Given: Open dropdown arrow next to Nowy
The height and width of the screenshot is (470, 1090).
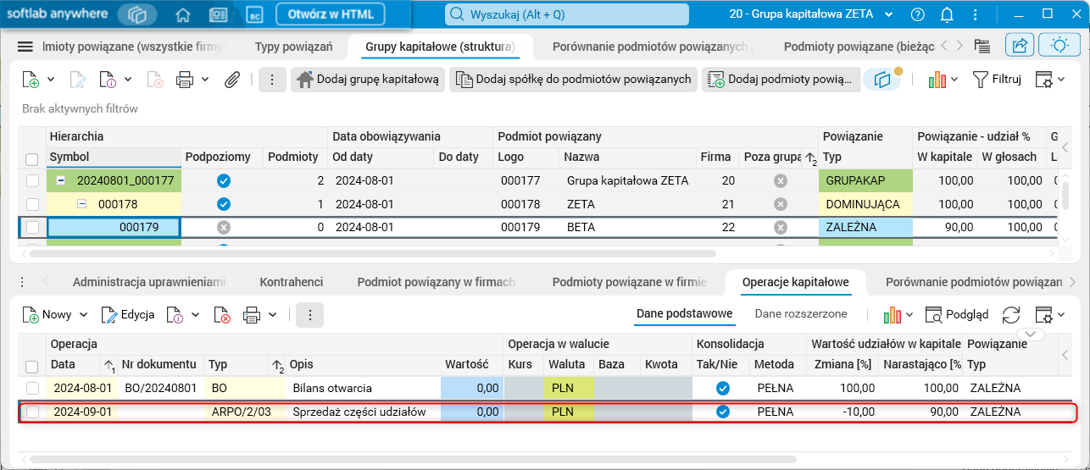Looking at the screenshot, I should point(83,315).
